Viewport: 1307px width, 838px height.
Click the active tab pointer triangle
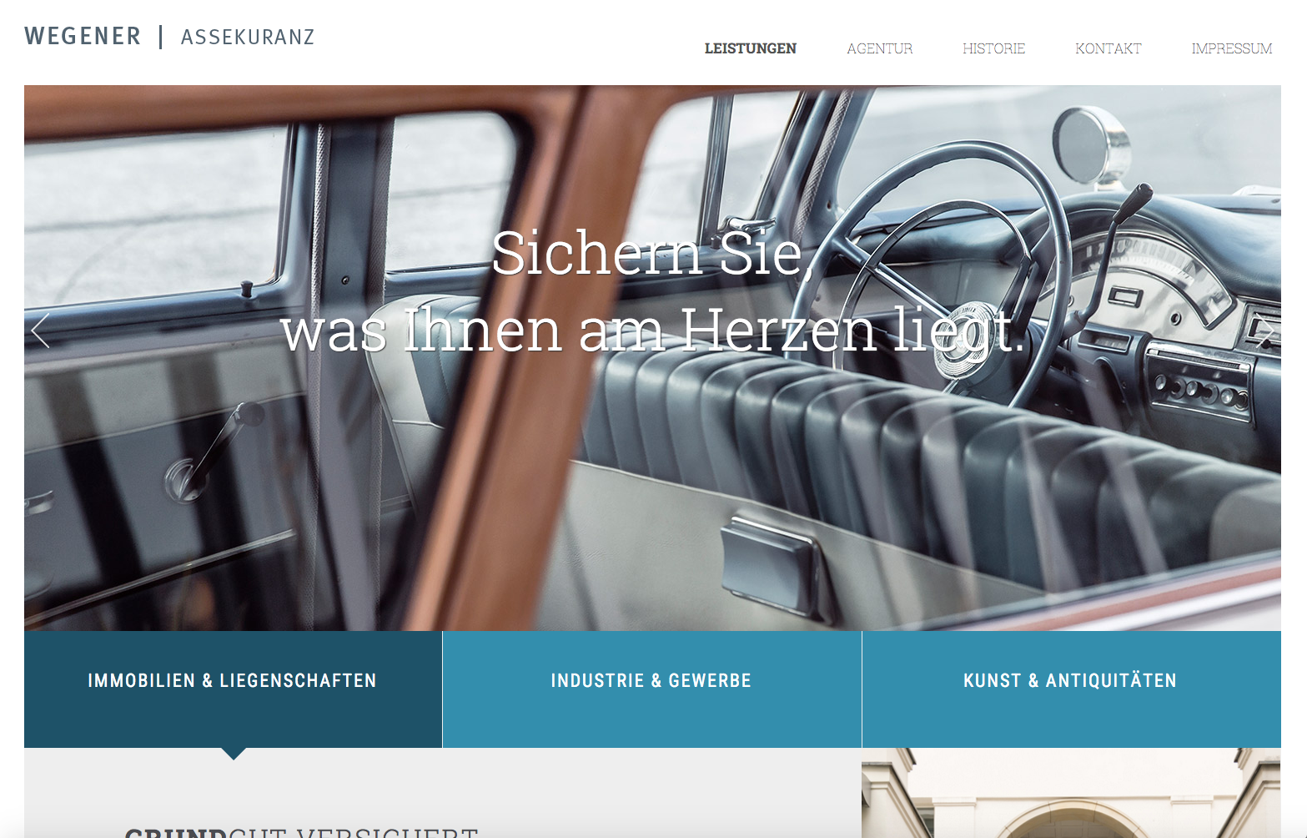point(234,754)
